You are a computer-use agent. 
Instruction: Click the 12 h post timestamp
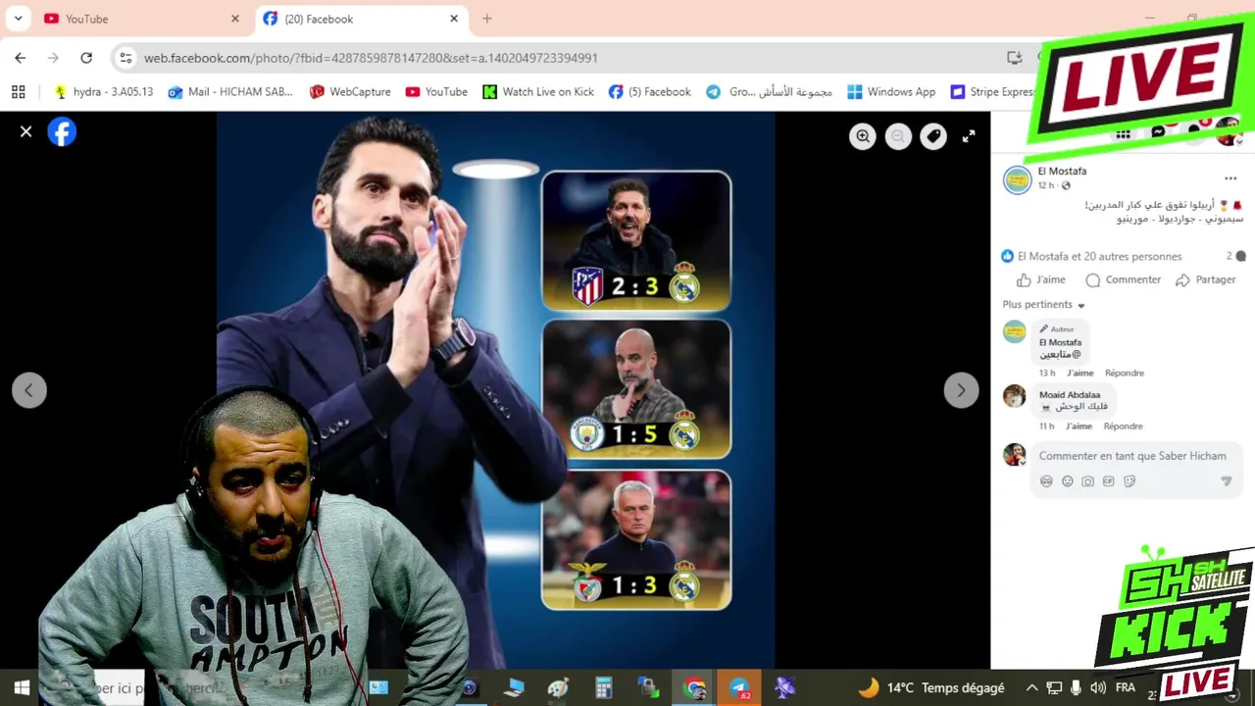1045,185
